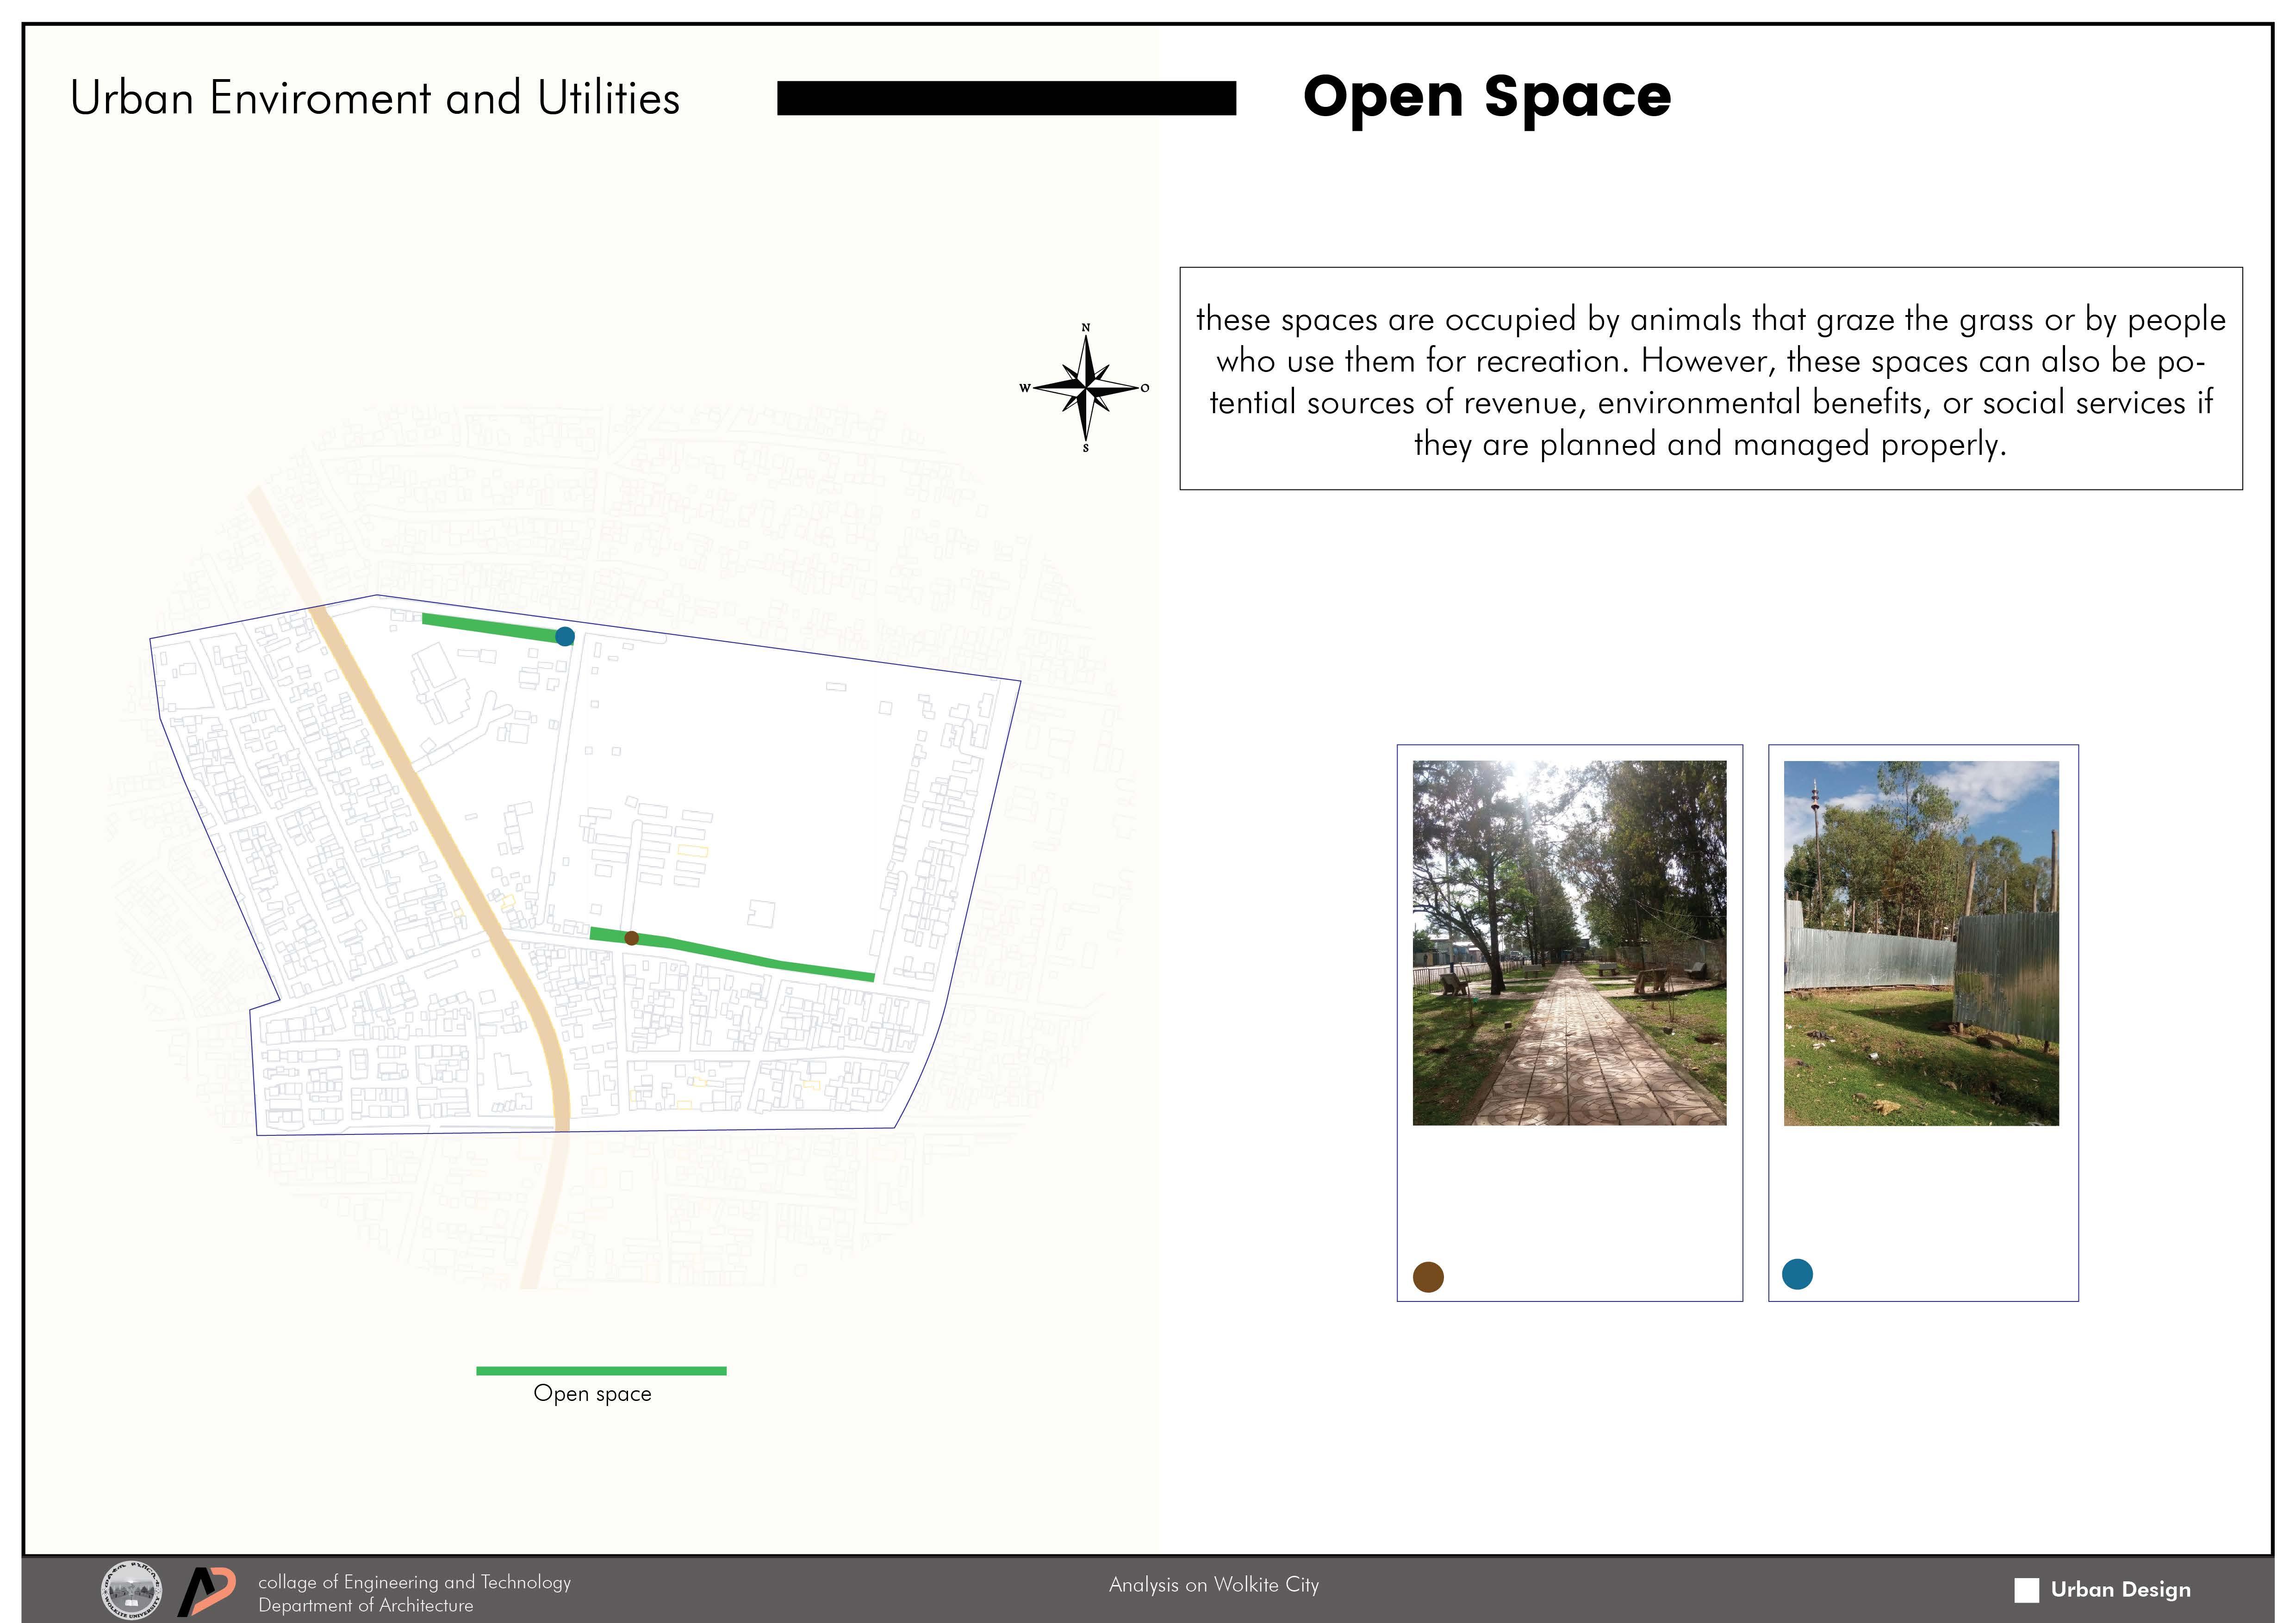2296x1623 pixels.
Task: Open the tree-lined pathway photo
Action: tap(1569, 942)
